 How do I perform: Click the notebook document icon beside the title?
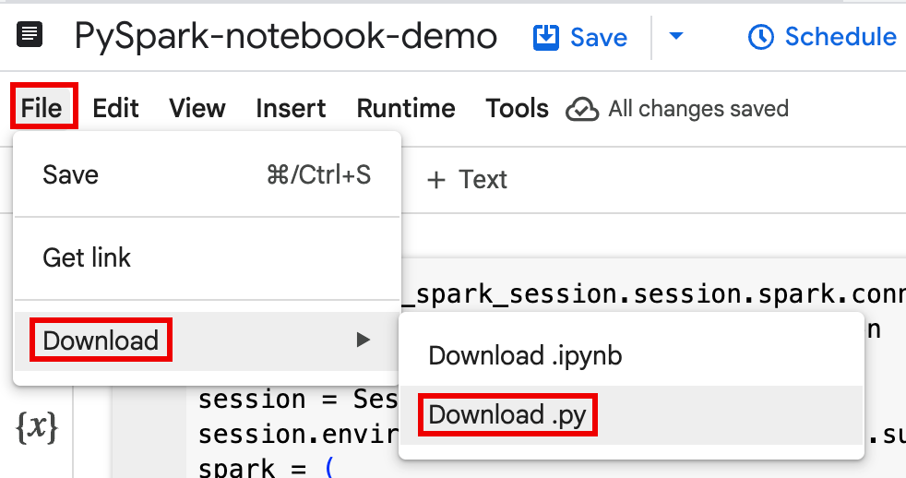click(30, 36)
